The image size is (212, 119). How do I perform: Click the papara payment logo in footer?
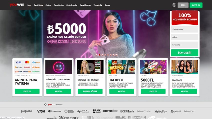pyautogui.click(x=27, y=111)
